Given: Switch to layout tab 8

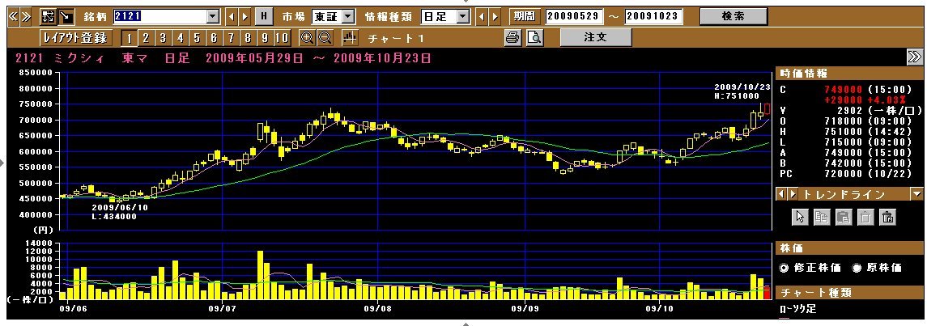Looking at the screenshot, I should 248,38.
